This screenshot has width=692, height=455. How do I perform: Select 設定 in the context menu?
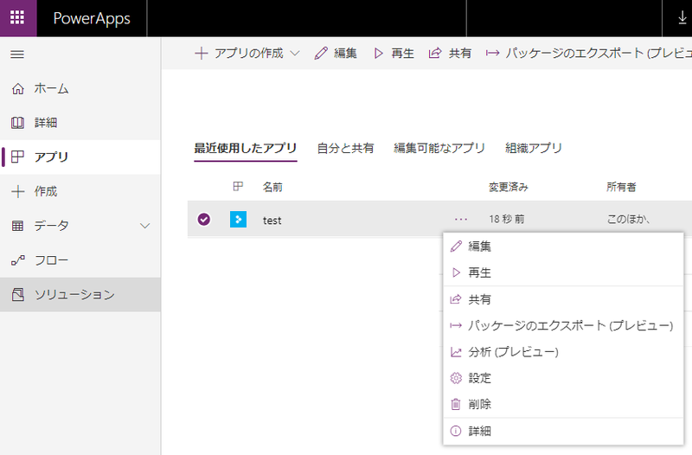pyautogui.click(x=563, y=378)
